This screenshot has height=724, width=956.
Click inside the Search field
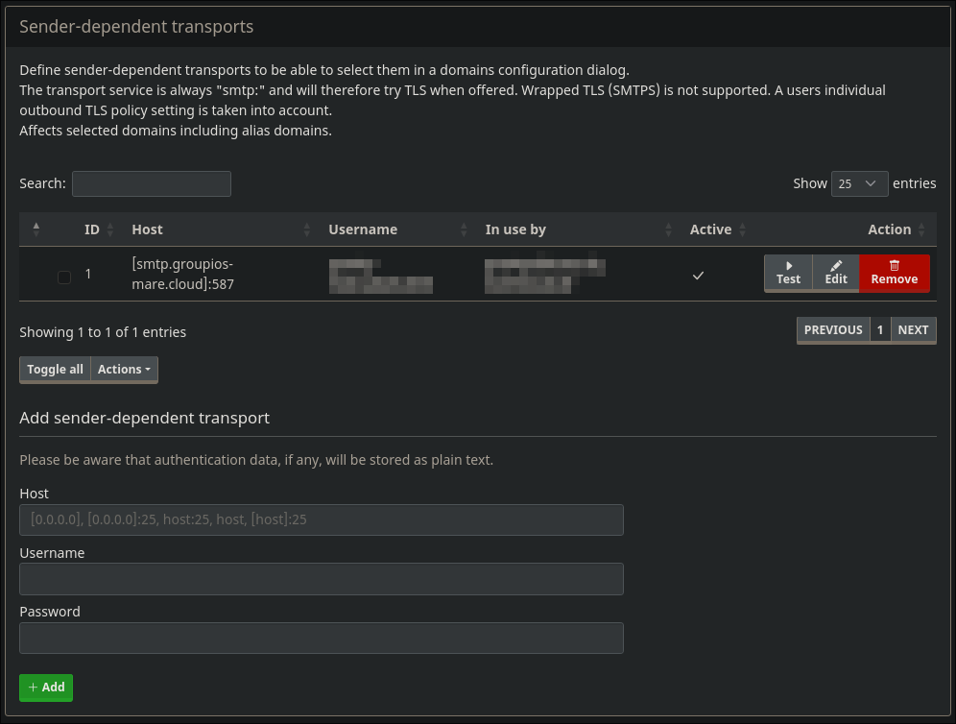[x=151, y=183]
